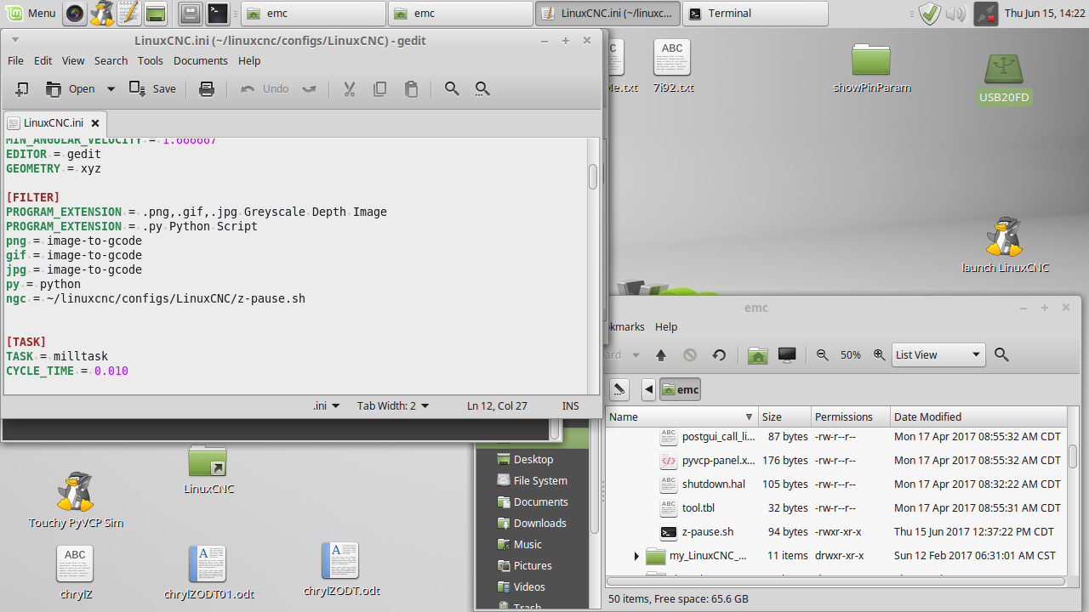The width and height of the screenshot is (1089, 612).
Task: Expand the Open recent files arrow
Action: coord(111,88)
